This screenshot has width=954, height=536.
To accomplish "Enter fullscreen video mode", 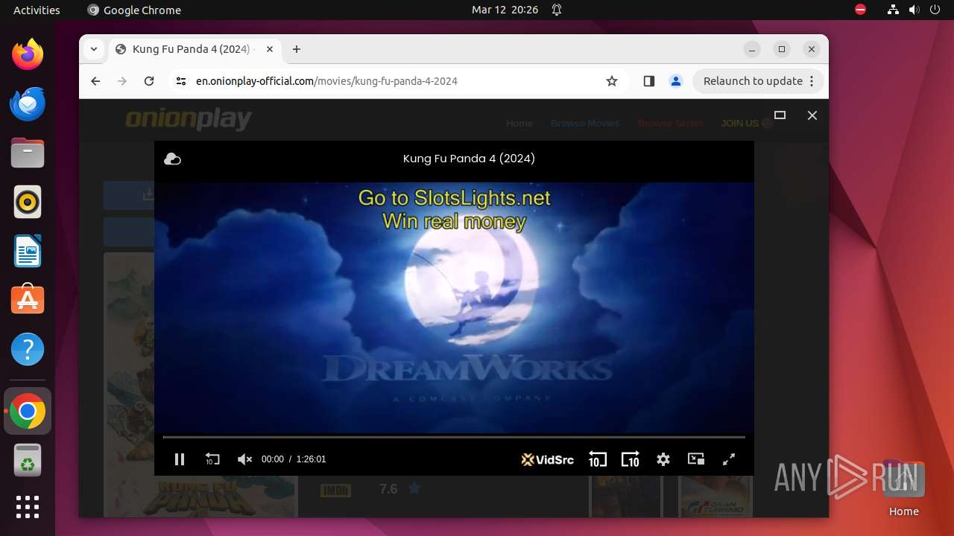I will [x=729, y=459].
